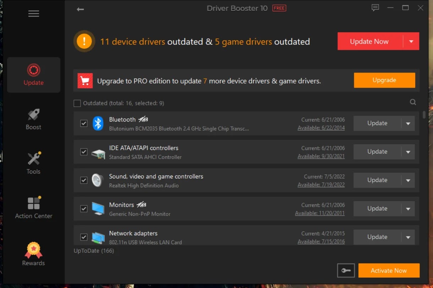Click the Bluetooth device icon
This screenshot has height=288, width=433.
98,123
